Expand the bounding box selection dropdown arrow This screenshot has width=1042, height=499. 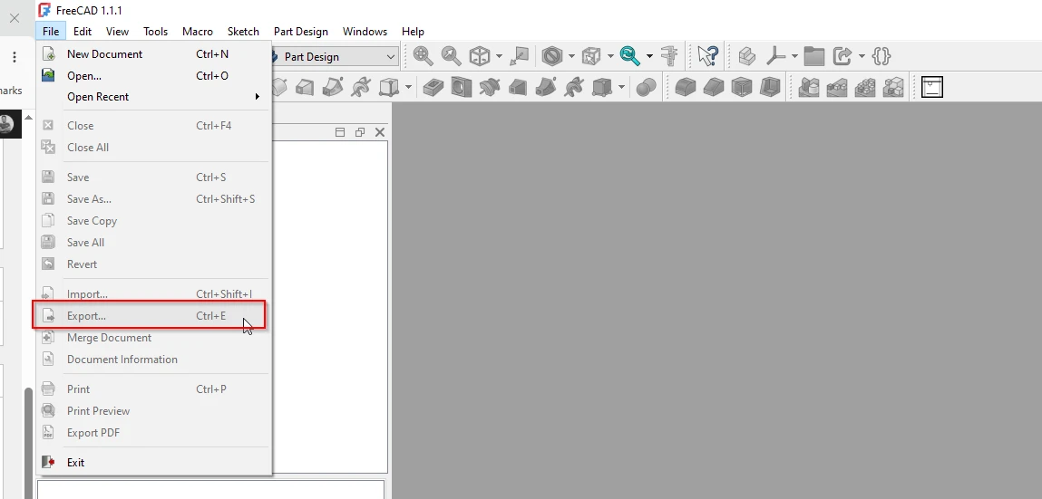tap(609, 57)
